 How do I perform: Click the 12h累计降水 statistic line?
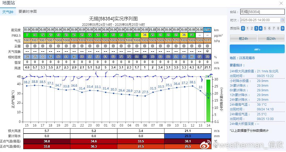[x=249, y=95]
